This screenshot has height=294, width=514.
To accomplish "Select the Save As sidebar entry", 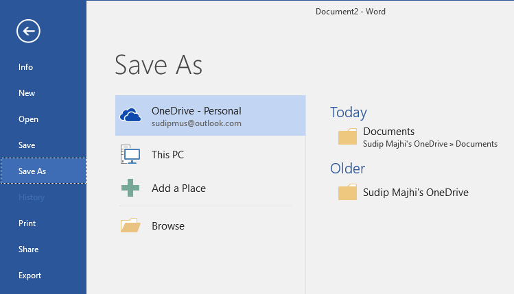I will coord(43,171).
